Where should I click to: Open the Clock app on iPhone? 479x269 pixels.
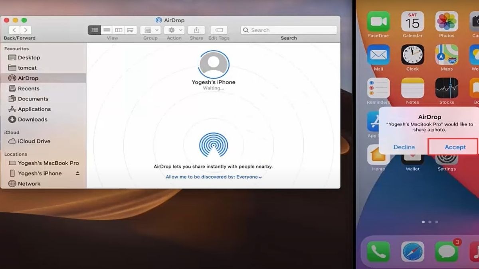click(412, 55)
